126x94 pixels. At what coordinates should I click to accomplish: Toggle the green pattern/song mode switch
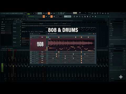28,14
